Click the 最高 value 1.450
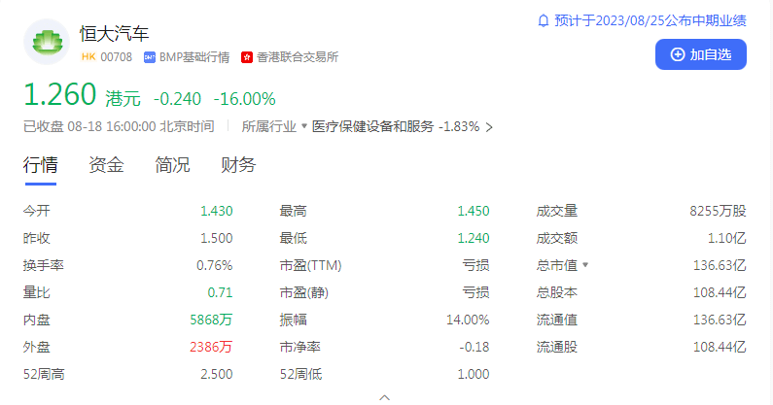 (474, 211)
